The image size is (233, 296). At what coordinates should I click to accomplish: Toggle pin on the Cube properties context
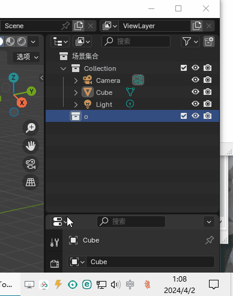point(210,240)
